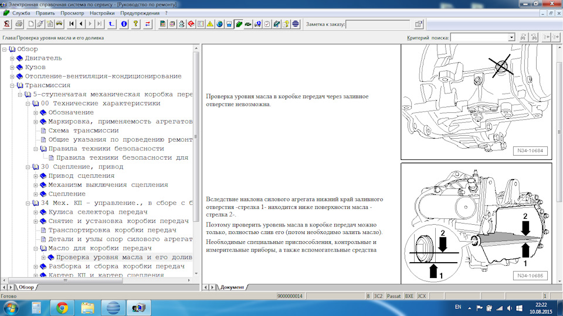Select Транспортировка коробки передач item
The height and width of the screenshot is (316, 563).
coord(113,230)
